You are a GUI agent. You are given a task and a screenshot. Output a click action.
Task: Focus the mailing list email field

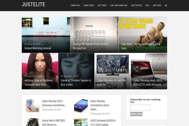coord(140,107)
